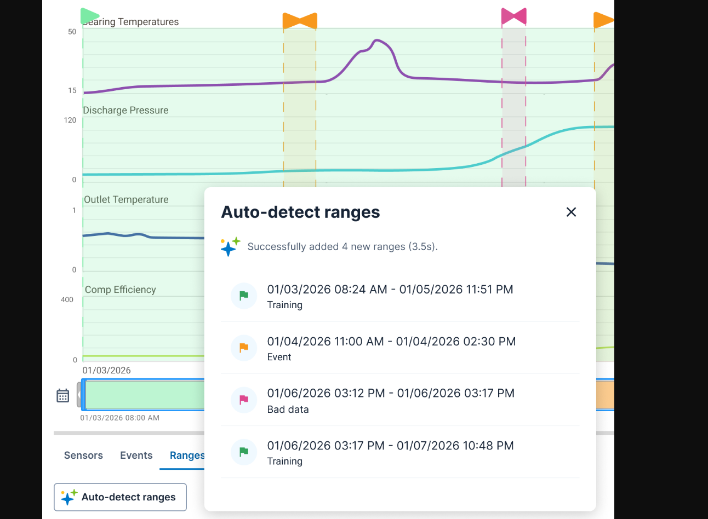
Task: Switch to the Events tab
Action: pyautogui.click(x=136, y=455)
